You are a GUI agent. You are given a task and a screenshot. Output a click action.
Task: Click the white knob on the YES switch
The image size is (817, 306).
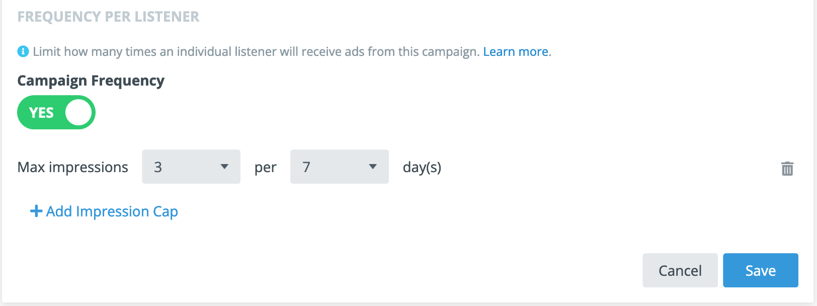(x=78, y=112)
